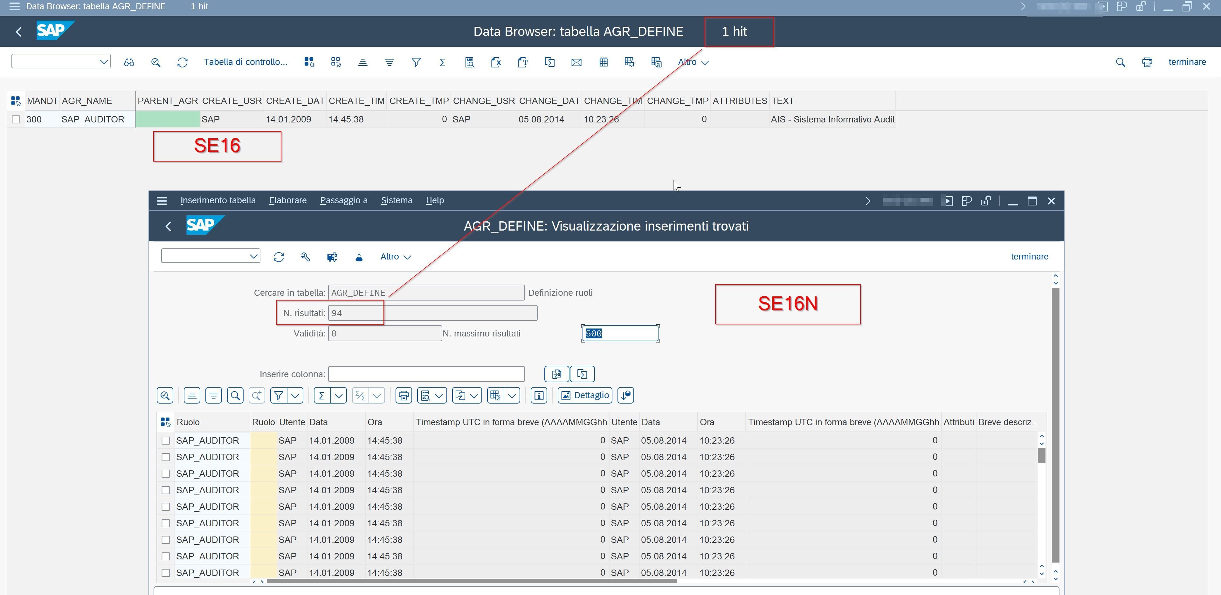Click the printer icon at SE16 toolbar right
This screenshot has height=595, width=1221.
1147,62
